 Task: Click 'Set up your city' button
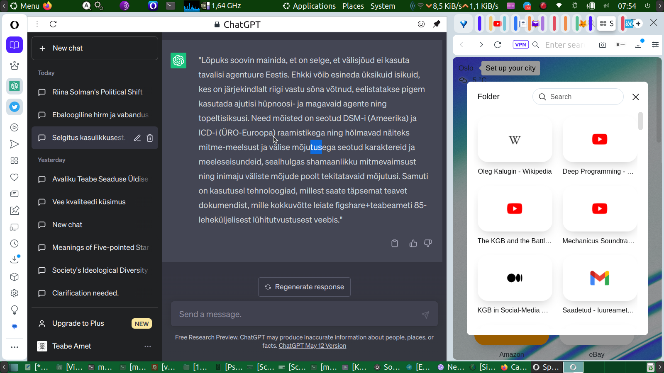[x=510, y=68]
